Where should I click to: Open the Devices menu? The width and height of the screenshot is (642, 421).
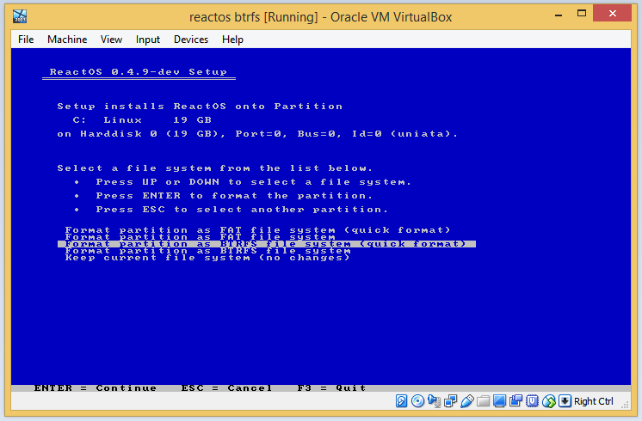[x=191, y=40]
